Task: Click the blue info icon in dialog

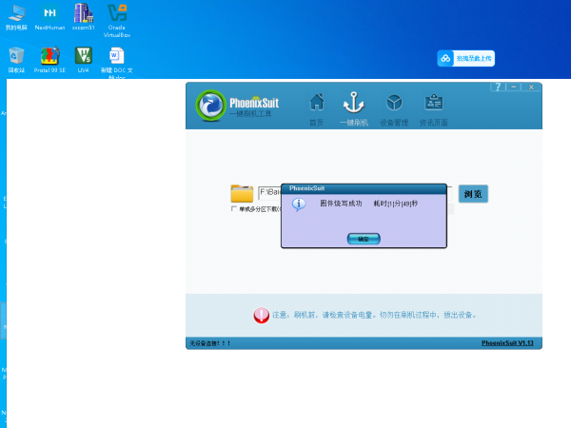Action: pyautogui.click(x=299, y=204)
